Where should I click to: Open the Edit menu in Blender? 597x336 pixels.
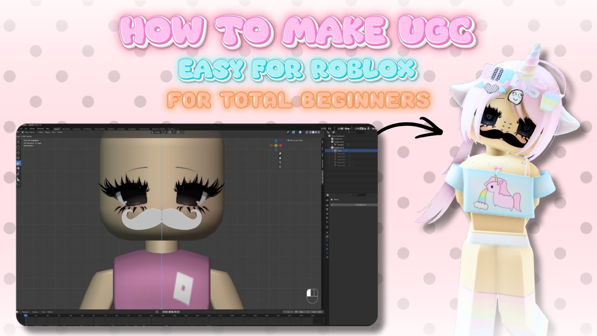(x=26, y=129)
